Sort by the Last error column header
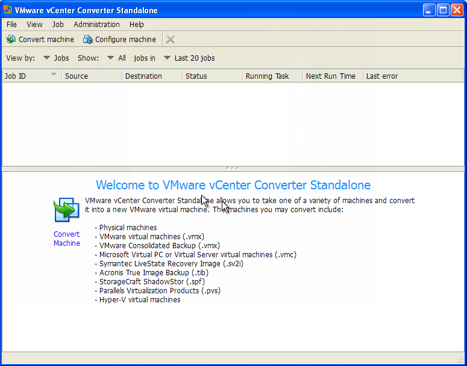Screen dimensions: 467x366 413,76
